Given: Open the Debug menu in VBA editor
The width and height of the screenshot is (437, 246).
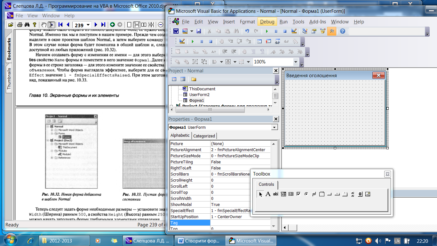Looking at the screenshot, I should coord(267,21).
